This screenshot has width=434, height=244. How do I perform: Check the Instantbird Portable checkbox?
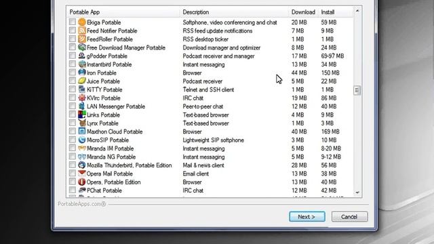click(73, 64)
